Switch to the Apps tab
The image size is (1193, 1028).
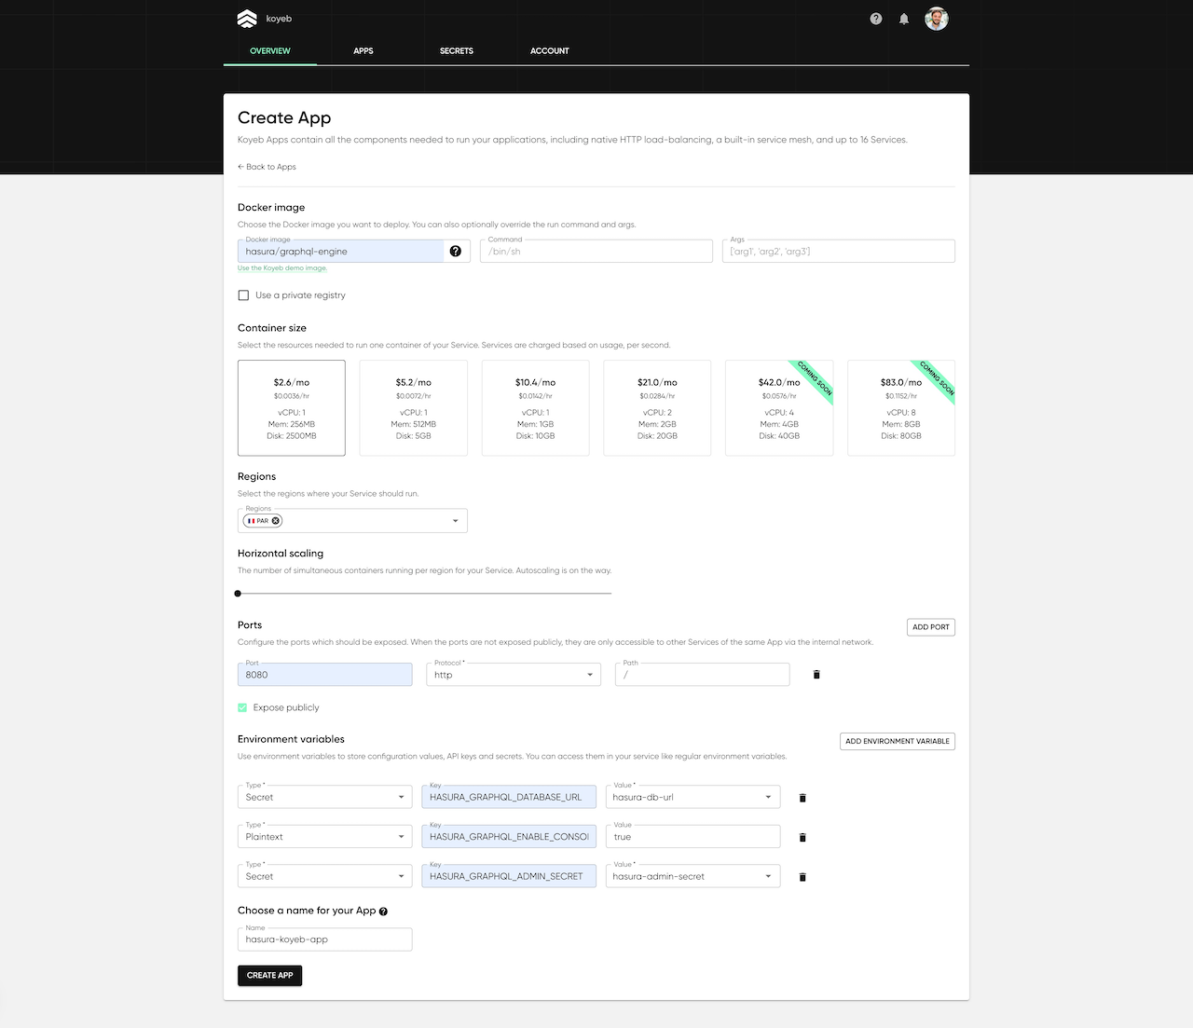coord(363,50)
